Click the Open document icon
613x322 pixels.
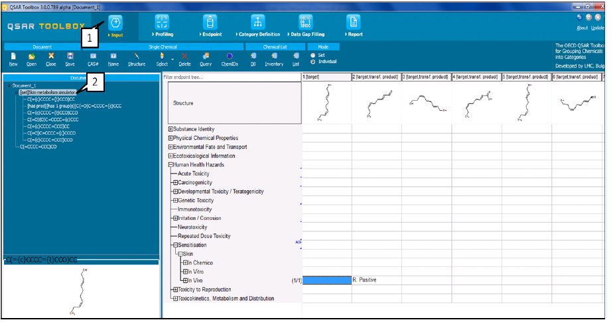[32, 56]
